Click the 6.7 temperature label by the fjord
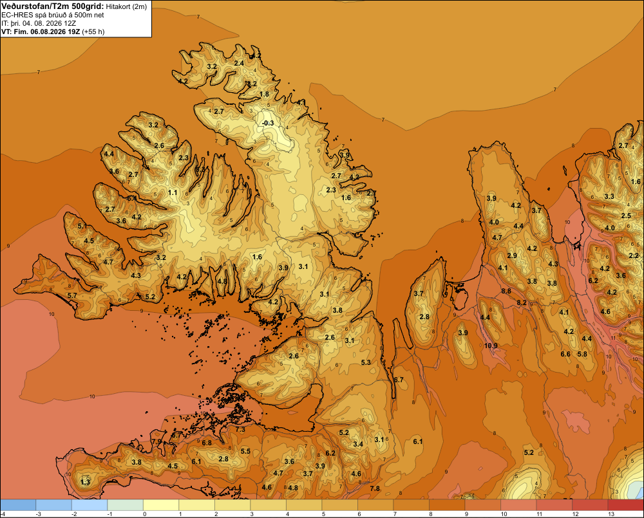644x518 pixels. coord(399,380)
